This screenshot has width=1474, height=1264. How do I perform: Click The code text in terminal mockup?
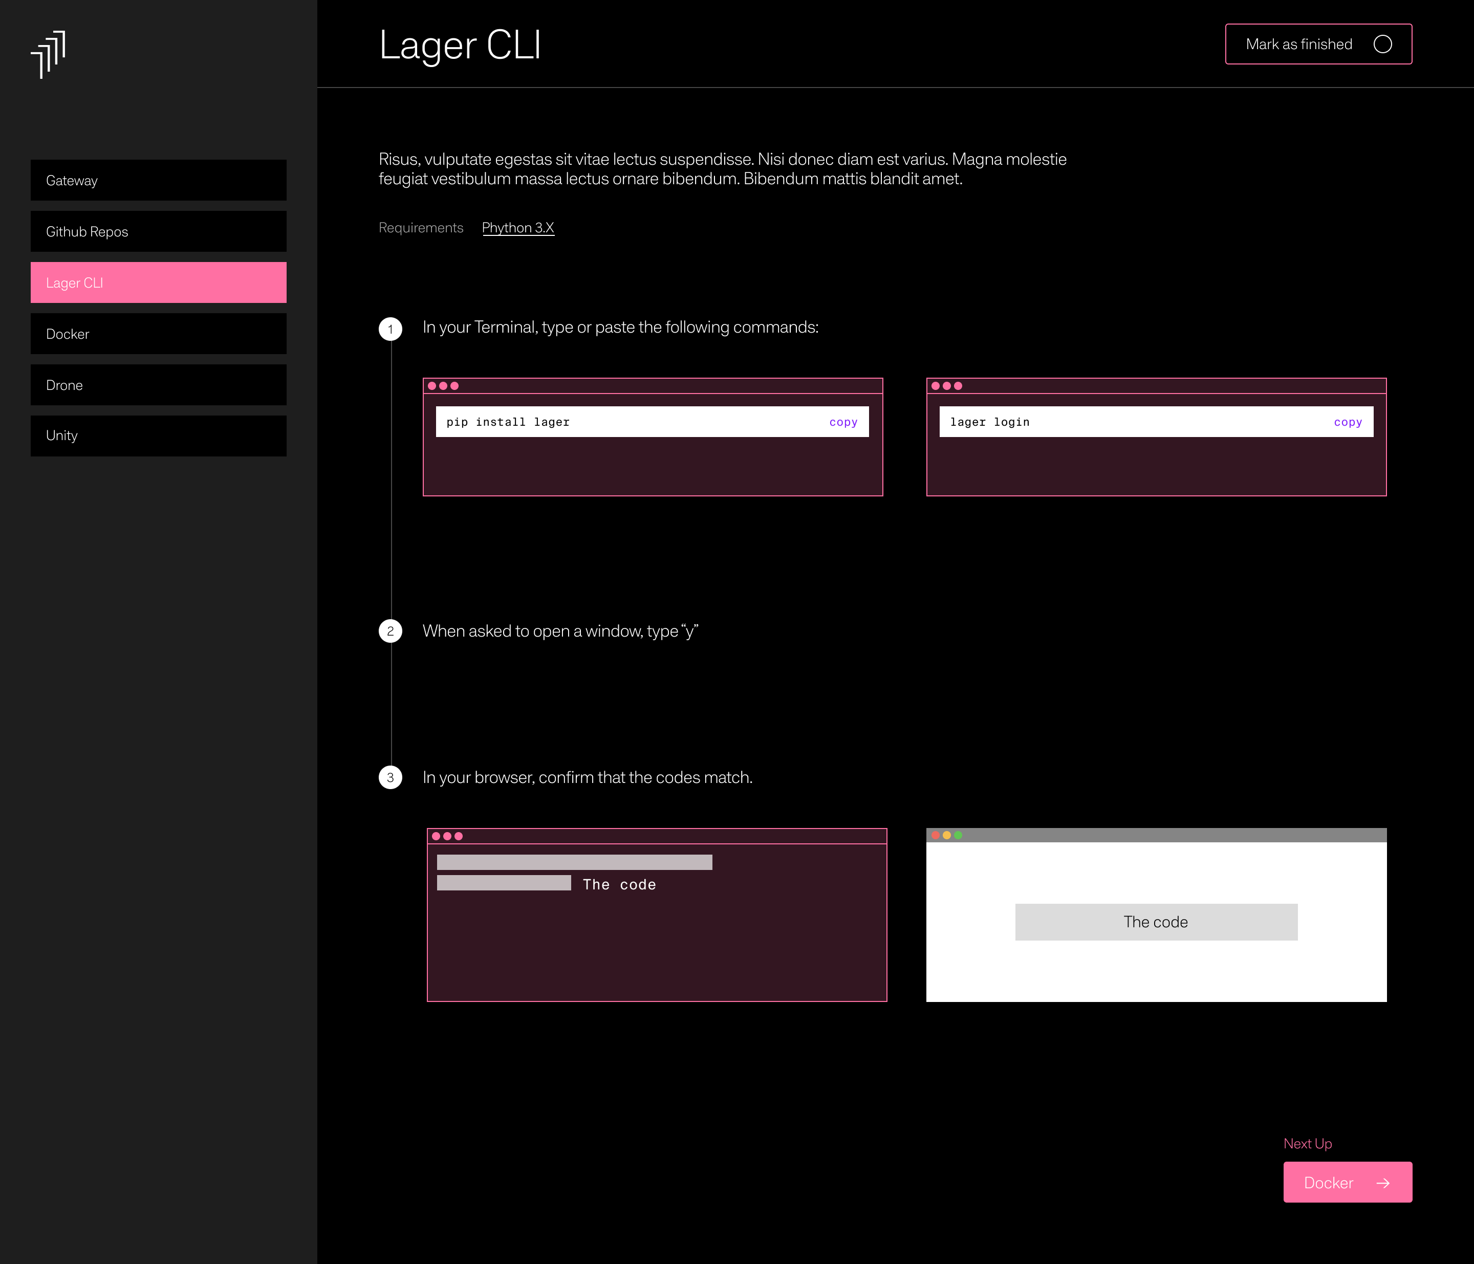[619, 884]
